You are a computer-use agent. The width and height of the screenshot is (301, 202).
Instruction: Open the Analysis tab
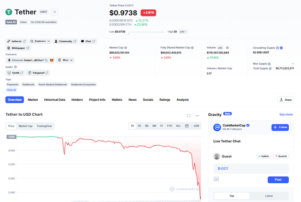[182, 100]
